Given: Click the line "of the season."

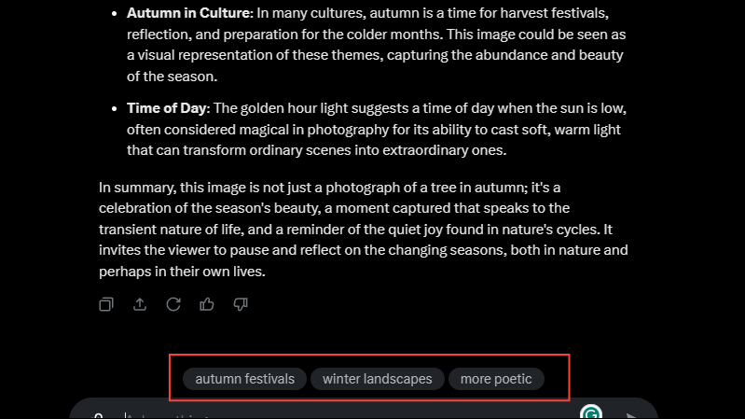Looking at the screenshot, I should pos(172,77).
